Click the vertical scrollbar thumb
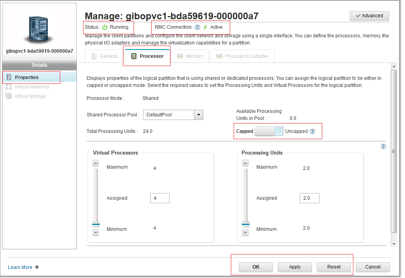The width and height of the screenshot is (405, 278). 394,151
